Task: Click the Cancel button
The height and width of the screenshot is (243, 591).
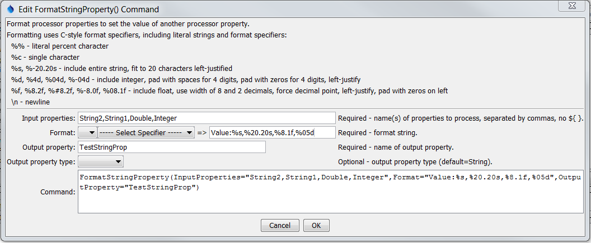Action: [280, 225]
